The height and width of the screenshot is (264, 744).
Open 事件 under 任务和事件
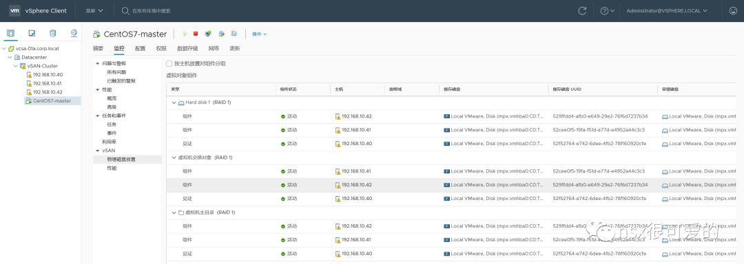tap(112, 133)
